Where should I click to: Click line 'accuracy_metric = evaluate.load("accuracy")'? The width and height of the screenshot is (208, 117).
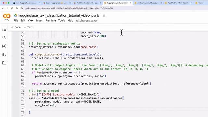click(x=63, y=47)
